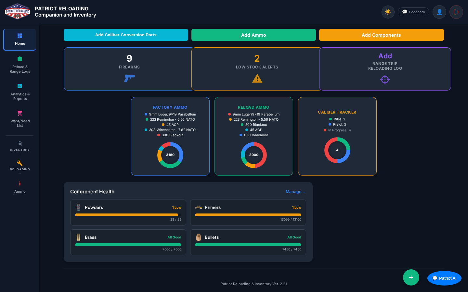Click the Bullets stock progress bar

(248, 245)
